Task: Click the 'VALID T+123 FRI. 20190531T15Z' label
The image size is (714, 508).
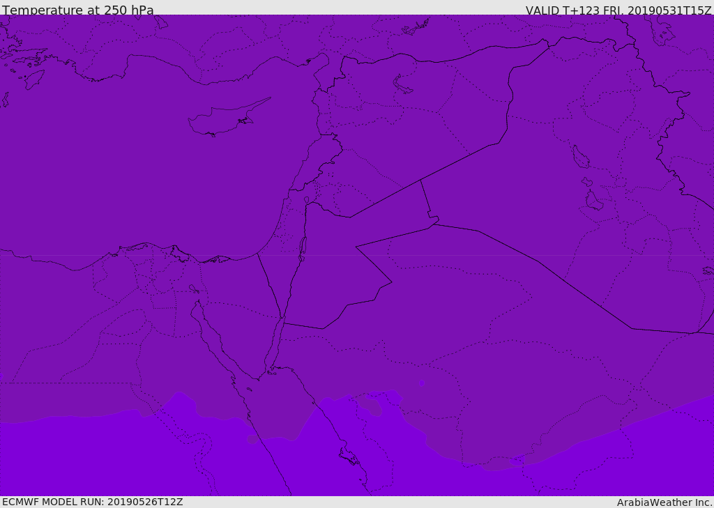Action: tap(619, 10)
